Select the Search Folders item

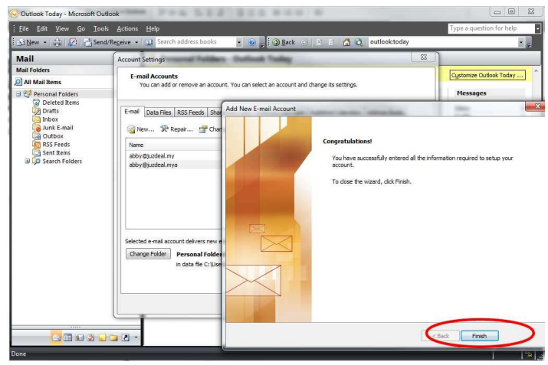[x=62, y=161]
